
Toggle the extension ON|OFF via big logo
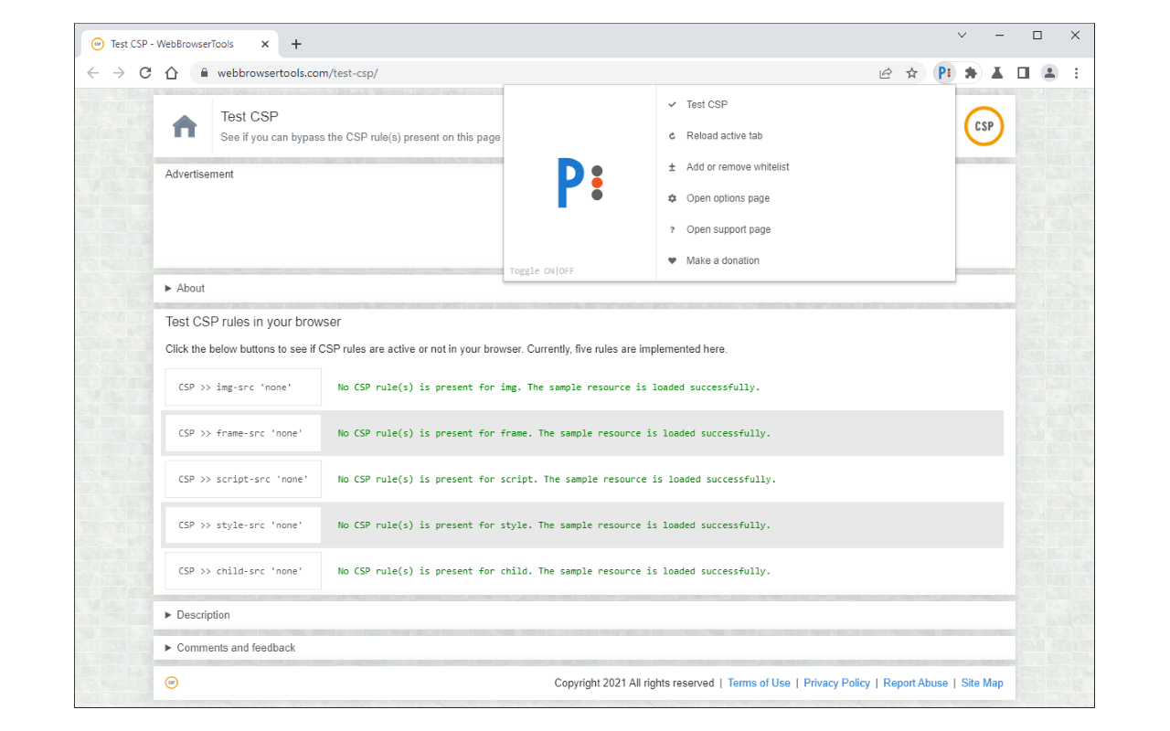pyautogui.click(x=580, y=183)
